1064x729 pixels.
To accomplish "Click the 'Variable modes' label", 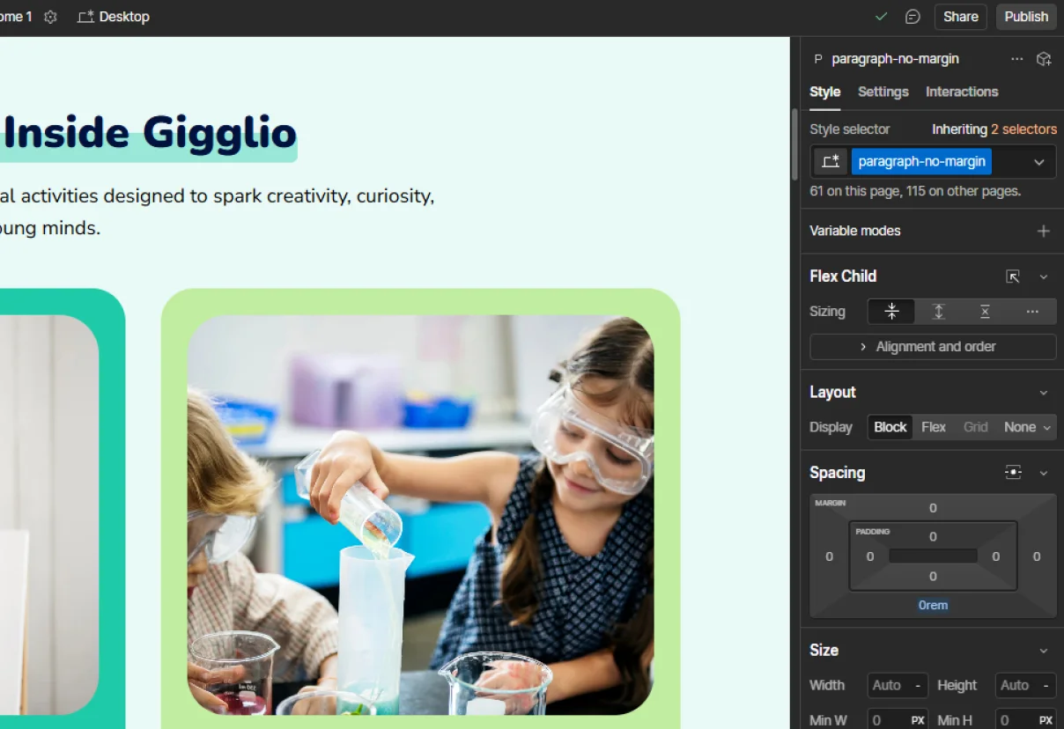I will tap(855, 231).
